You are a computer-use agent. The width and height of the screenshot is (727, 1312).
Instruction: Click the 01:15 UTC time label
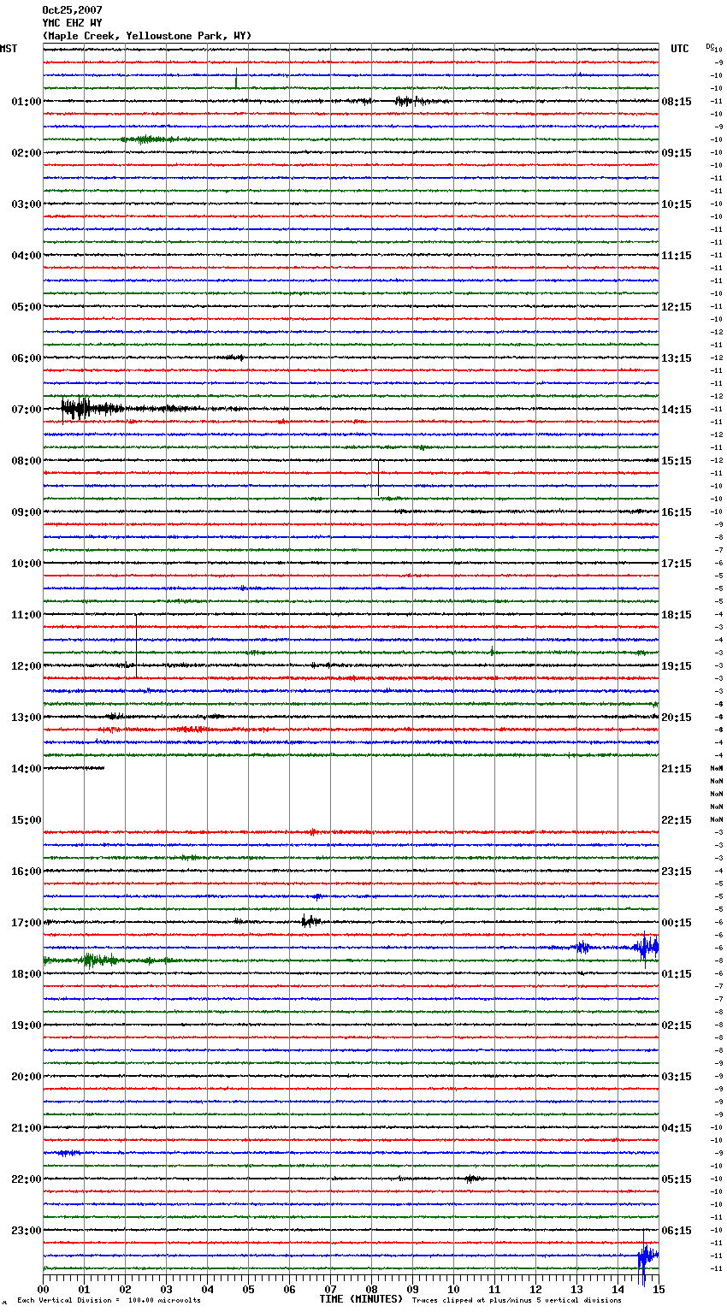[677, 974]
